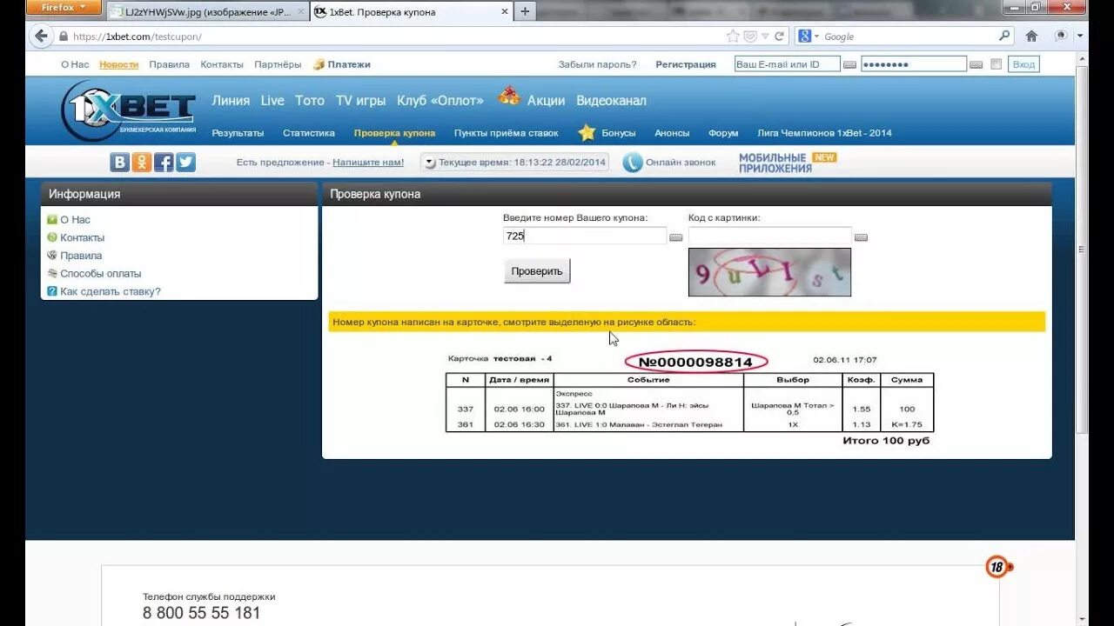The image size is (1114, 626).
Task: Focus the password field
Action: [914, 64]
